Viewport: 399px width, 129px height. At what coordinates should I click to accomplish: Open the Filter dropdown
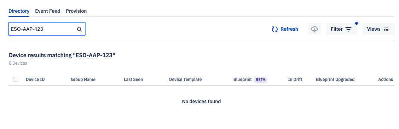coord(341,29)
